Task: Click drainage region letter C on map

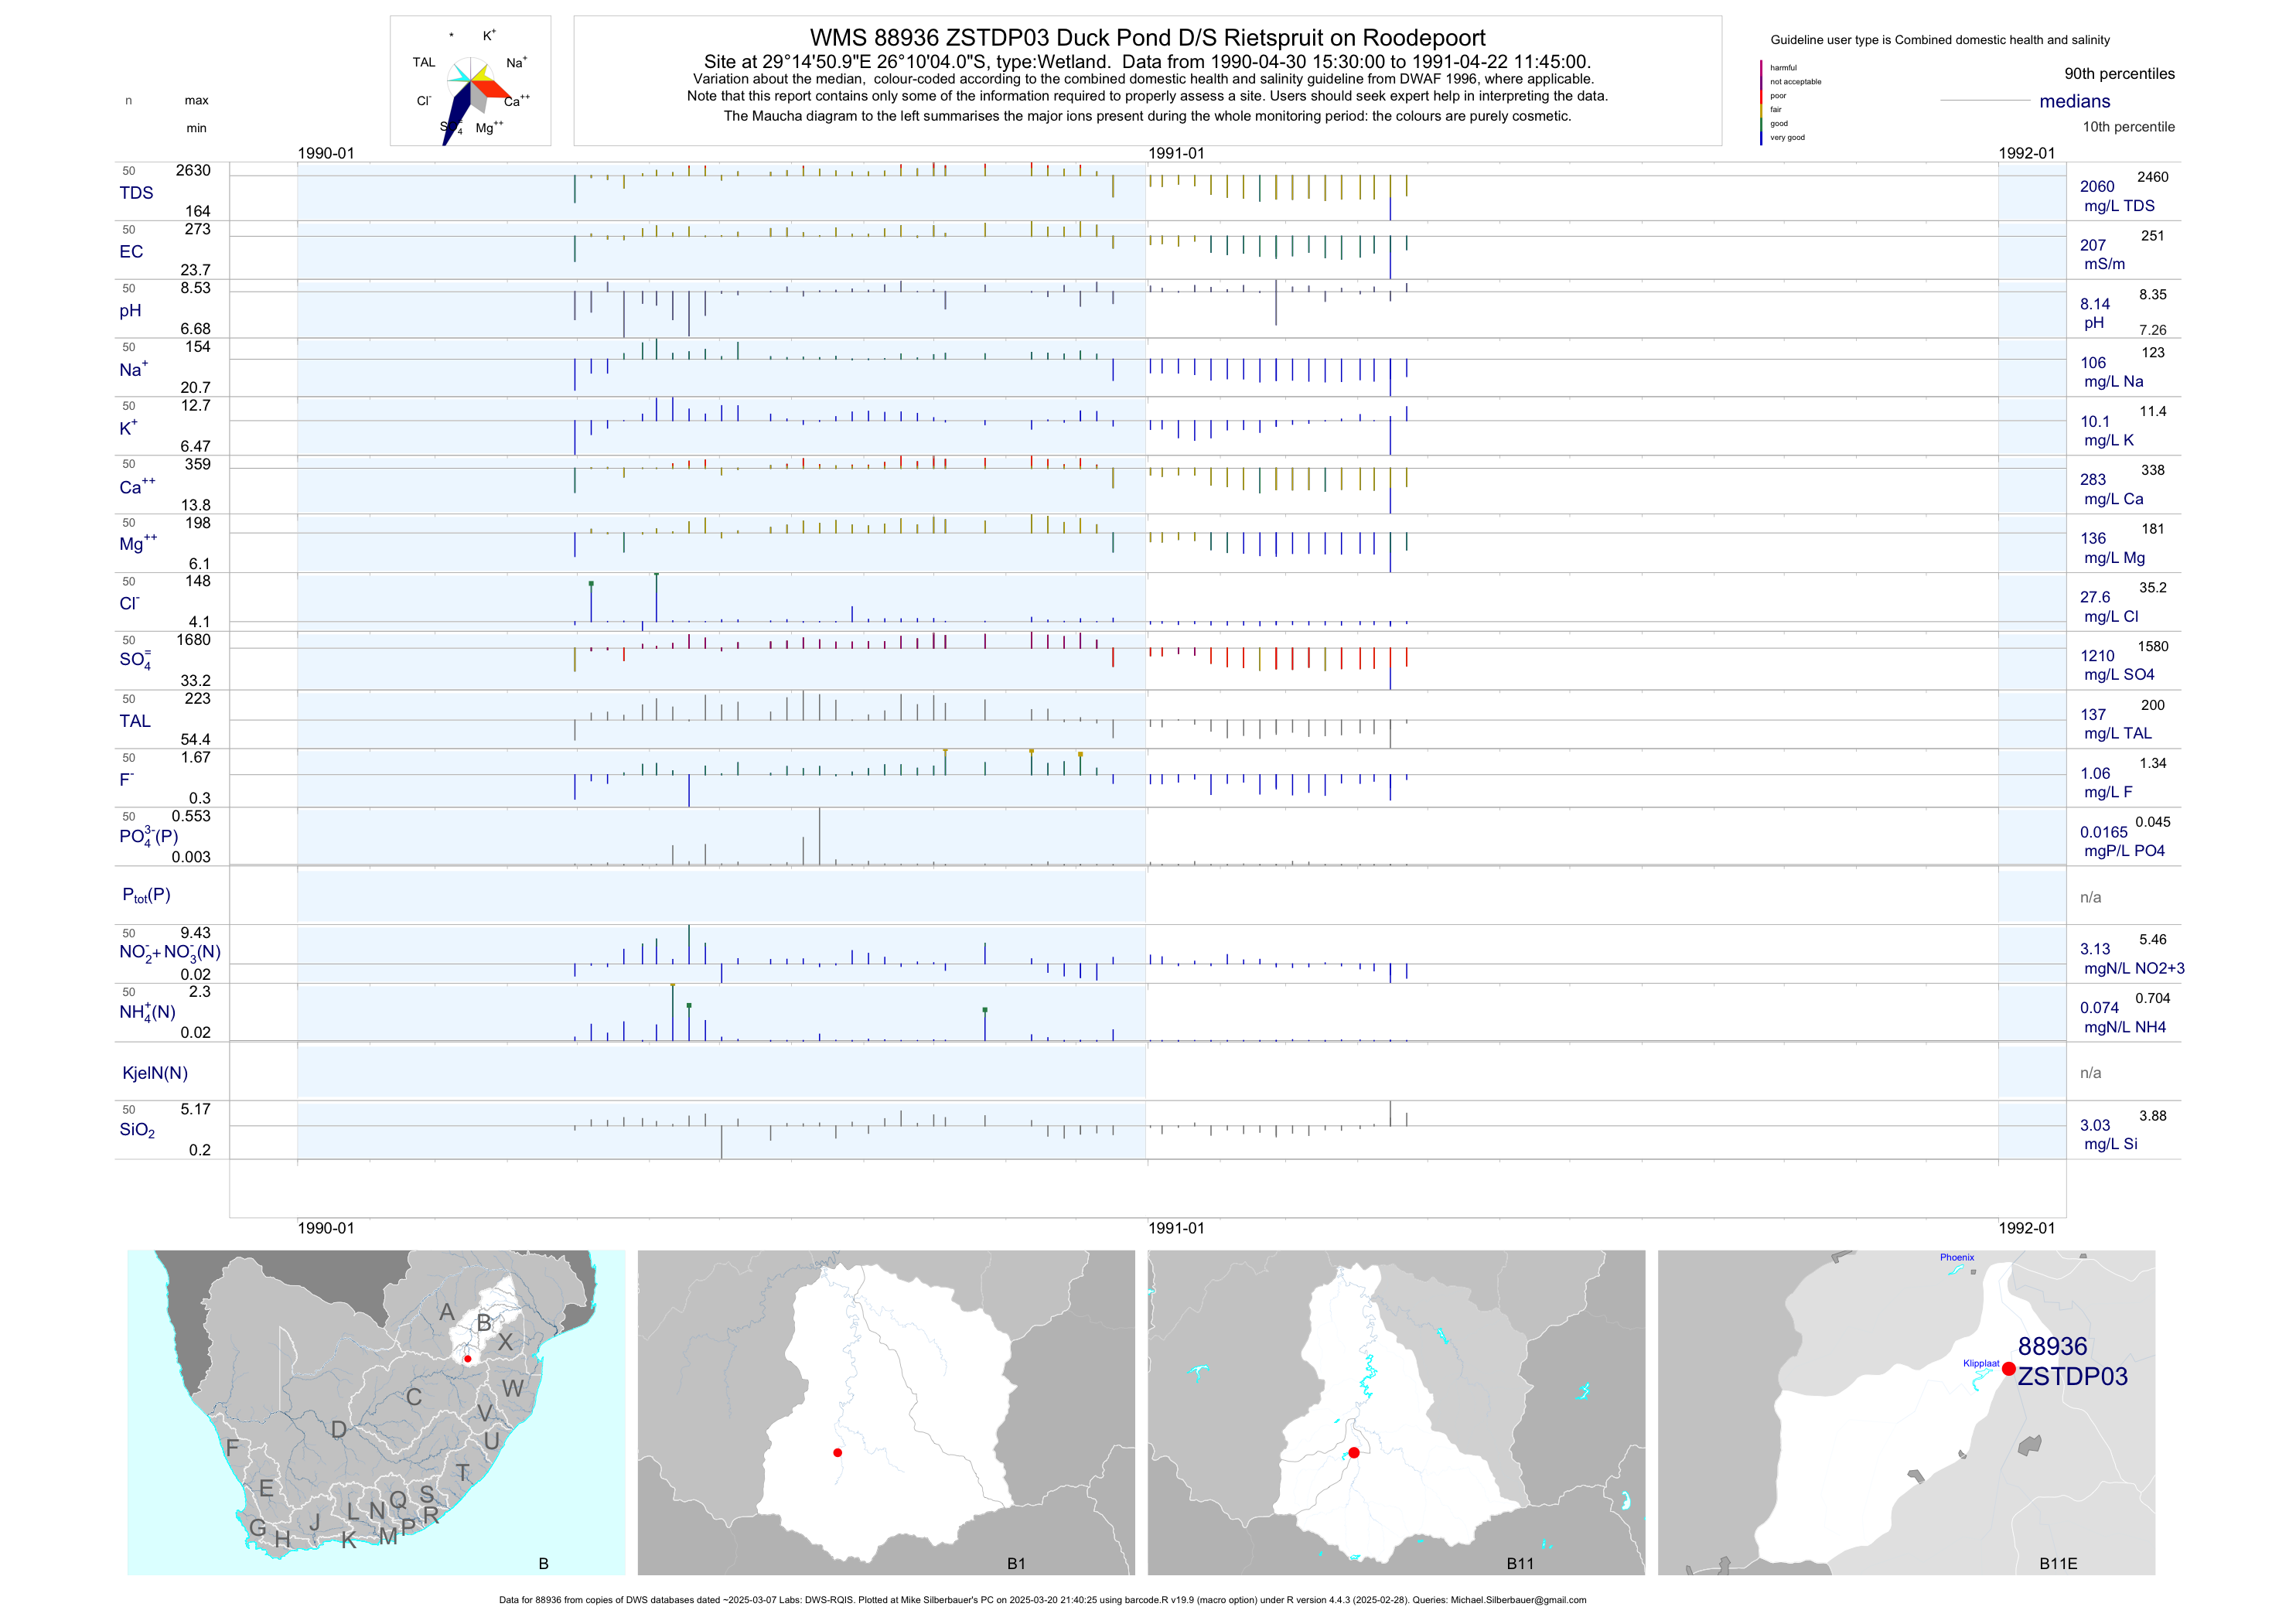Action: coord(413,1397)
